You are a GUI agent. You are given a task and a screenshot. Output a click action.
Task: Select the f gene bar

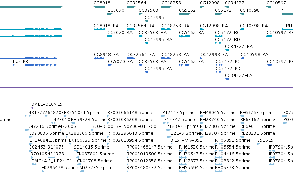tap(287, 14)
